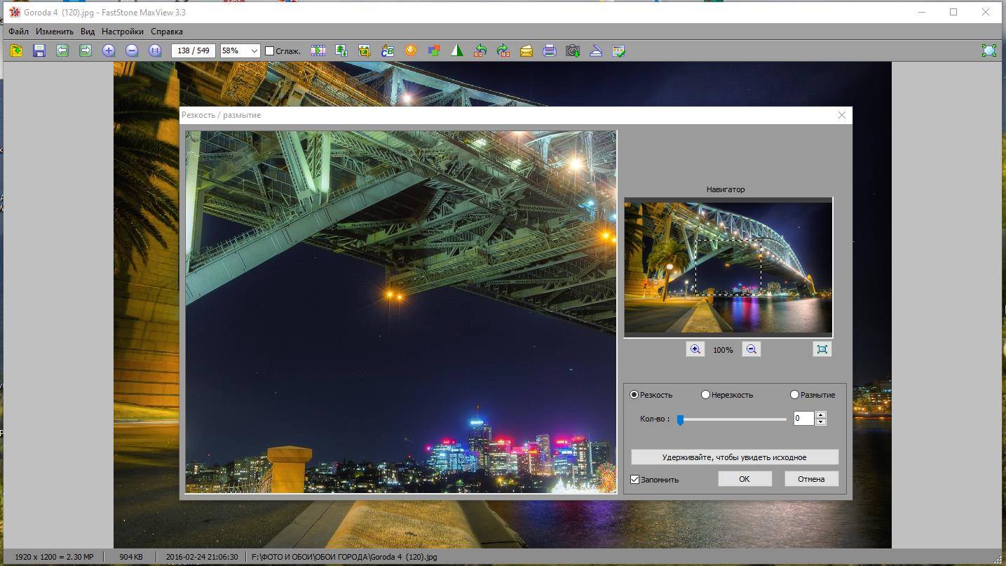Click the Кол-во amount value field
This screenshot has height=566, width=1006.
[803, 419]
